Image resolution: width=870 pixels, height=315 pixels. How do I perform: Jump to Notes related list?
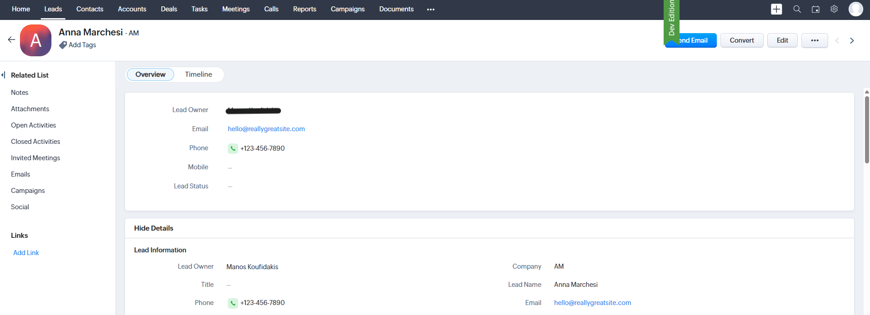click(20, 93)
